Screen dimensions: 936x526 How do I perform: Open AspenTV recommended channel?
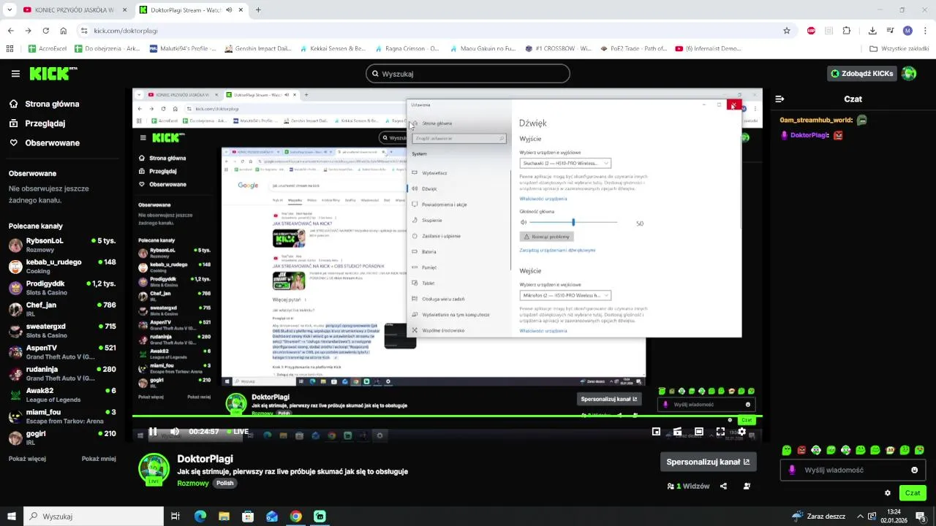pos(61,352)
